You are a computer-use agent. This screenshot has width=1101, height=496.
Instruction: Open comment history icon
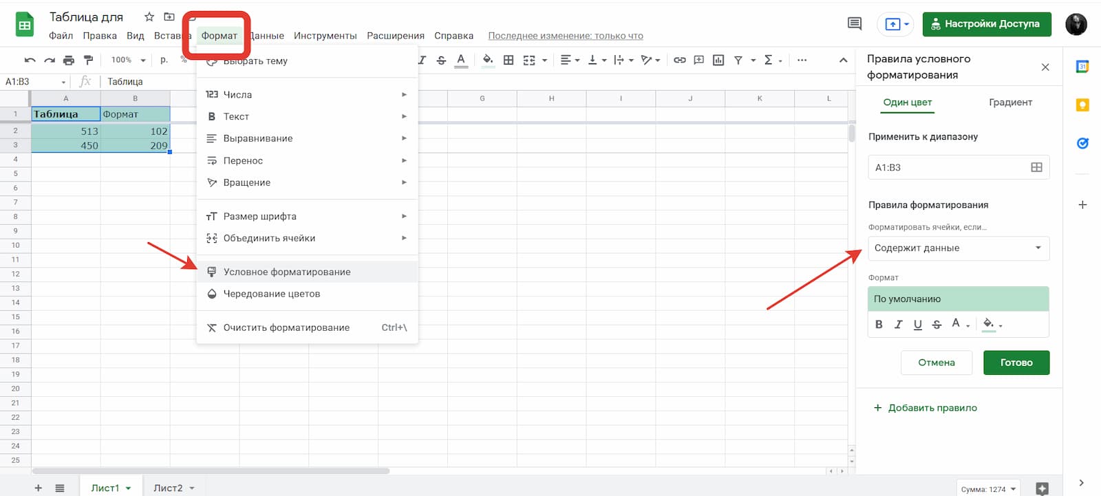click(x=854, y=24)
